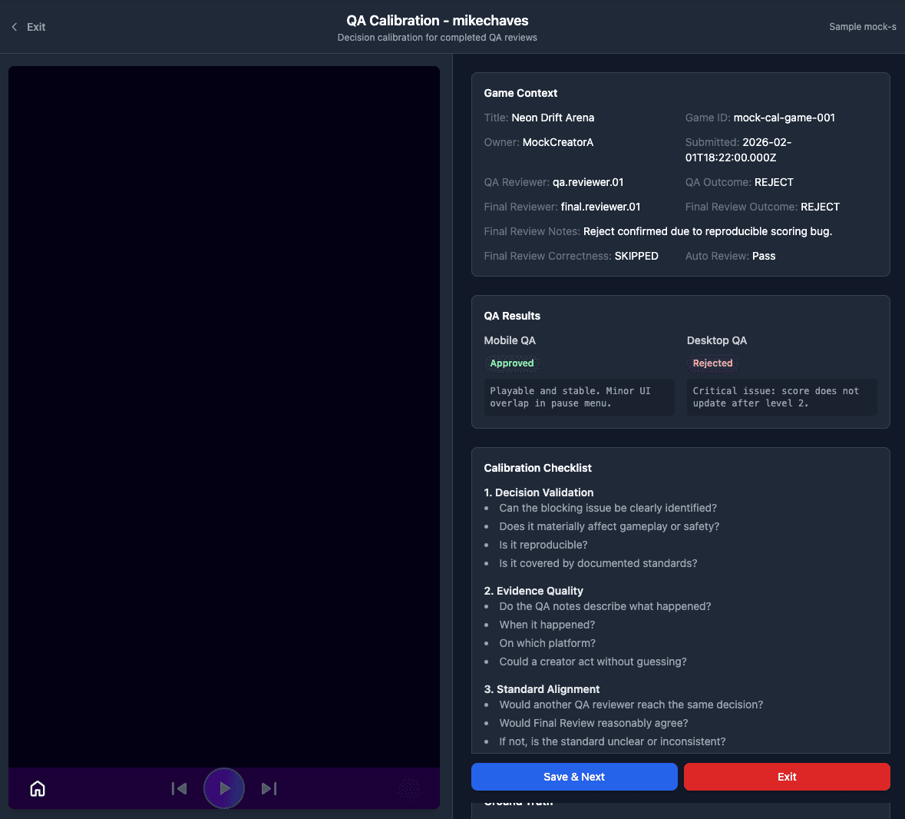The width and height of the screenshot is (905, 819).
Task: Click the 'Is it reproducible?' item
Action: pos(543,545)
